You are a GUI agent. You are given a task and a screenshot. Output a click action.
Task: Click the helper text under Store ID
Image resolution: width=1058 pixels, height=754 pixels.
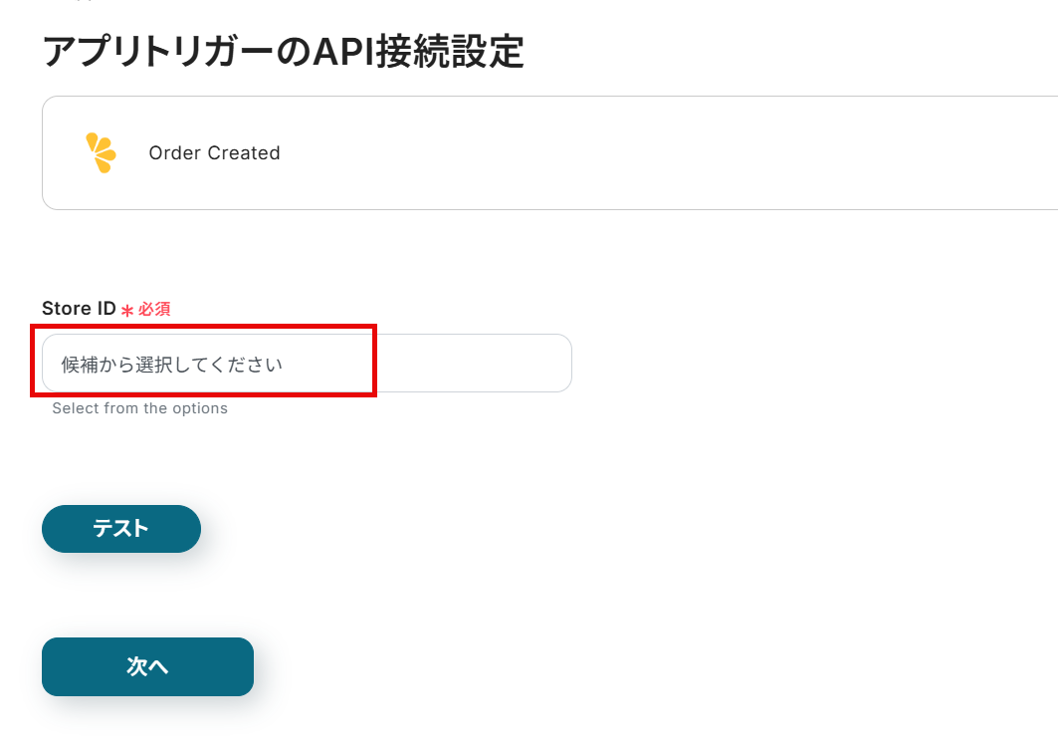[139, 408]
